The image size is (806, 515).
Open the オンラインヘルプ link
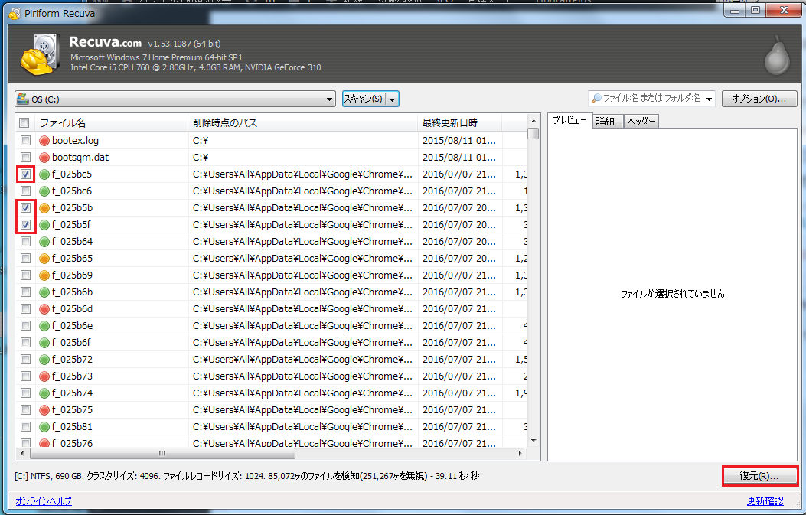point(44,500)
